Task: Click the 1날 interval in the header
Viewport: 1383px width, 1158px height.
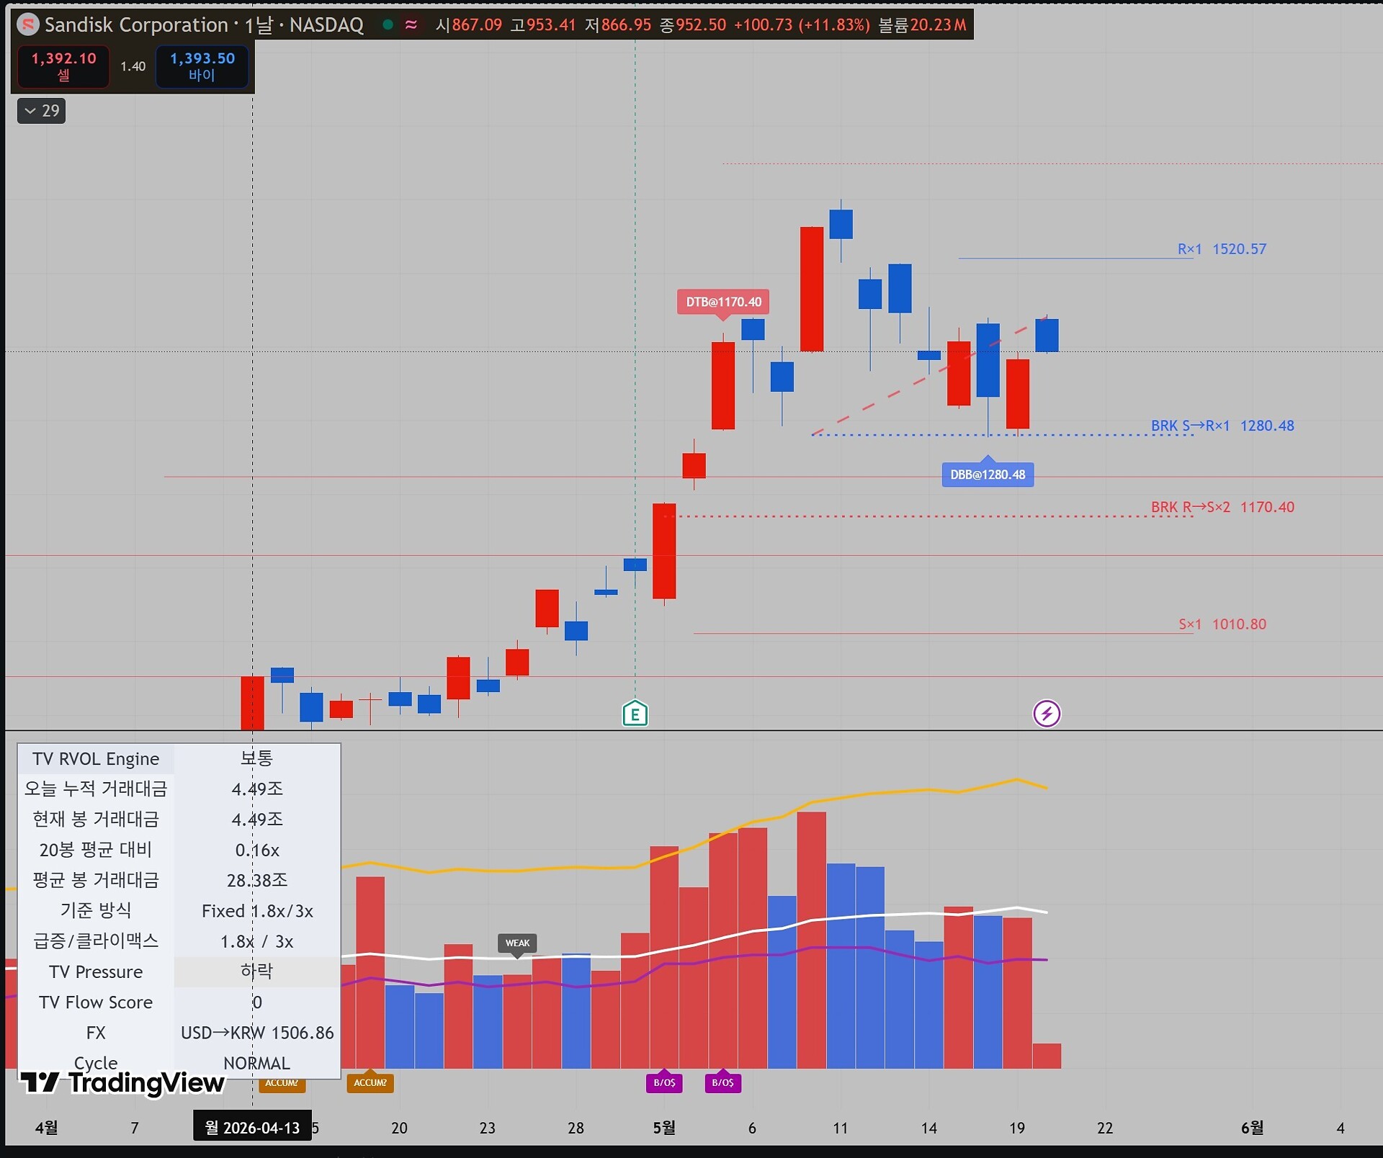Action: 259,26
